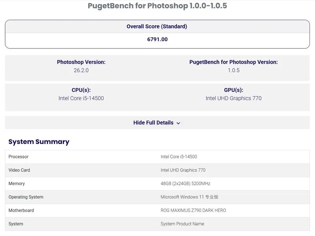Collapse details using the Hide Full Details text
Viewport: 315px width, 236px height.
click(153, 123)
